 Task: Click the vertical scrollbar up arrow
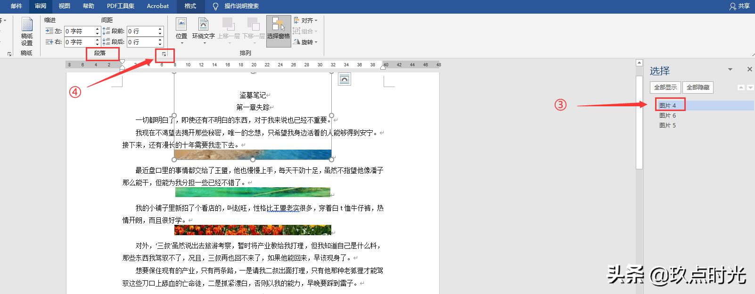[640, 63]
